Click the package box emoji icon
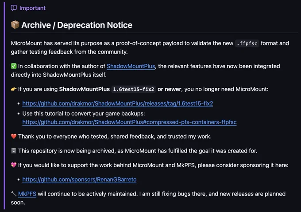 [15, 25]
